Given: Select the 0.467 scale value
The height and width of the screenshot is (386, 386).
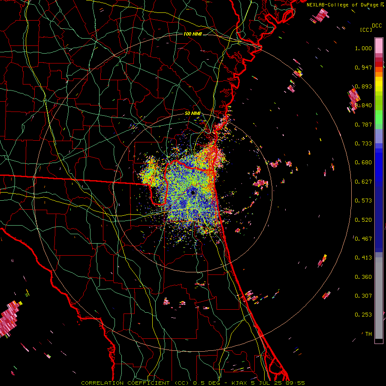Looking at the screenshot, I should point(363,239).
